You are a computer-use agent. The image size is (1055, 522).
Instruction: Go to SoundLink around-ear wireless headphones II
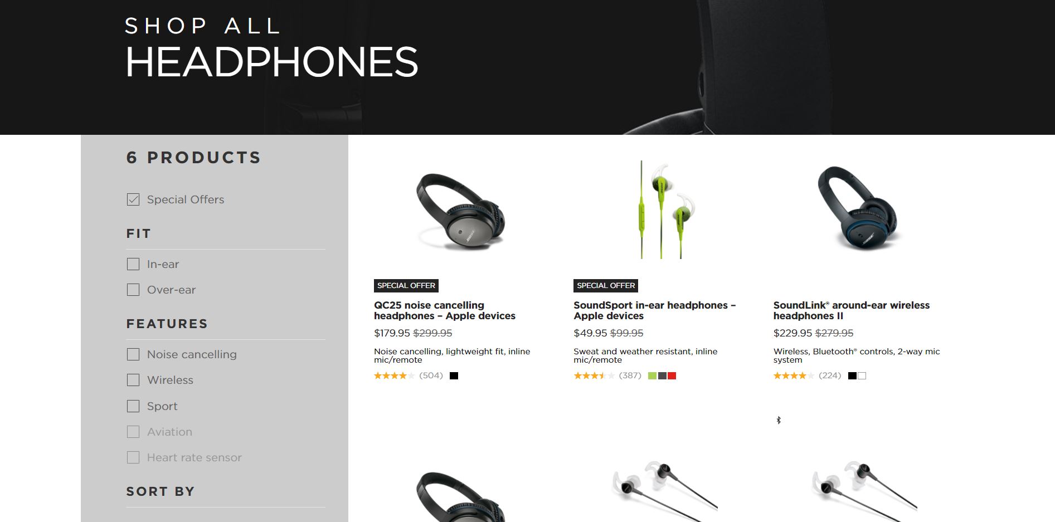pyautogui.click(x=852, y=310)
